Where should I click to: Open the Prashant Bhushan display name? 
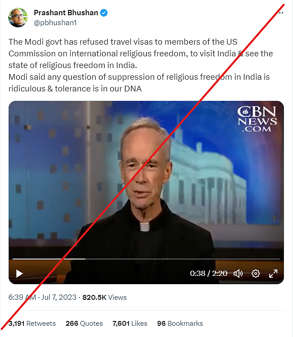click(66, 13)
